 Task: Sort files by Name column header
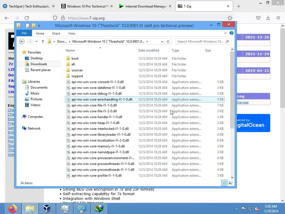click(70, 50)
